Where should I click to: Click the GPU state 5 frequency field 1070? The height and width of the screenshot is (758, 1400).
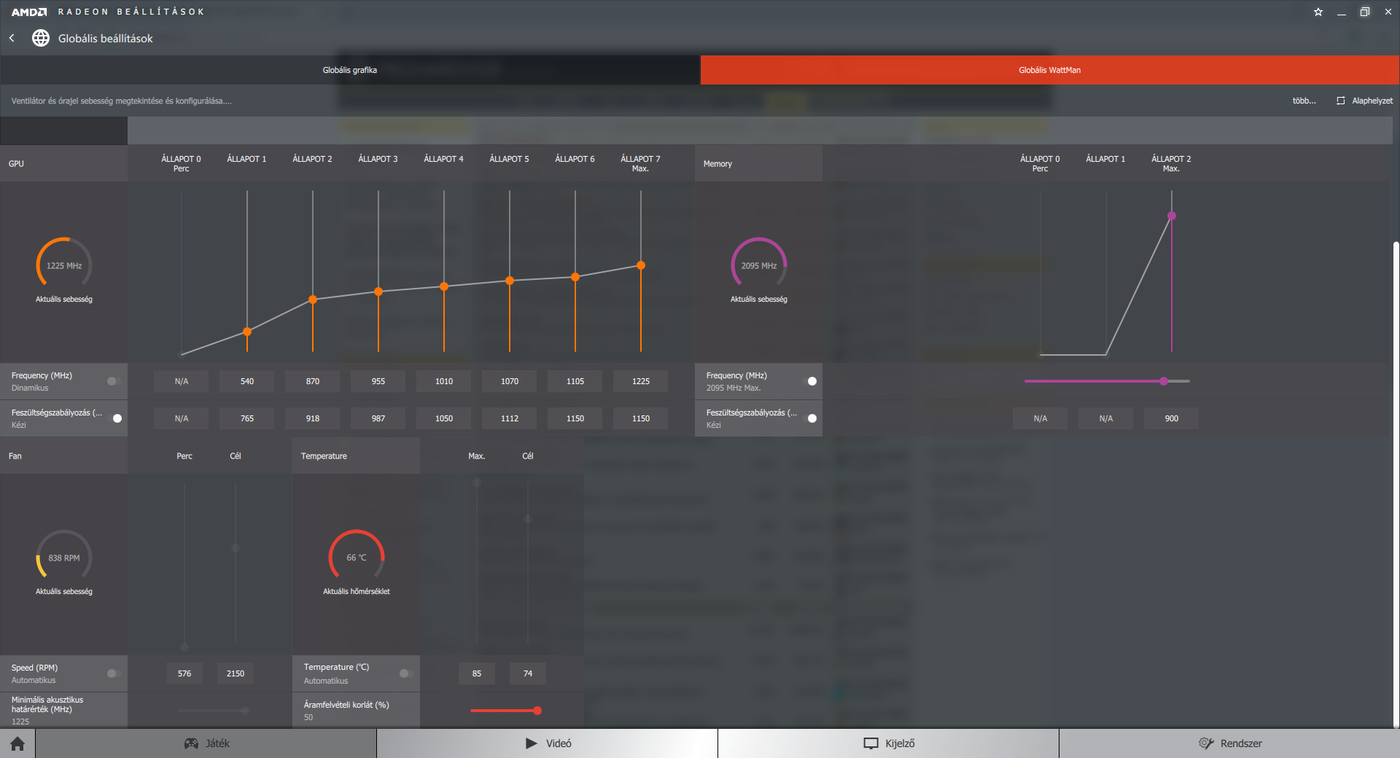[x=510, y=381]
